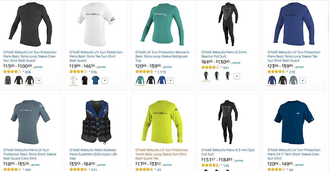Expand rating popover arrow next to 581 reviews
This screenshot has height=171, width=329.
(221, 67)
